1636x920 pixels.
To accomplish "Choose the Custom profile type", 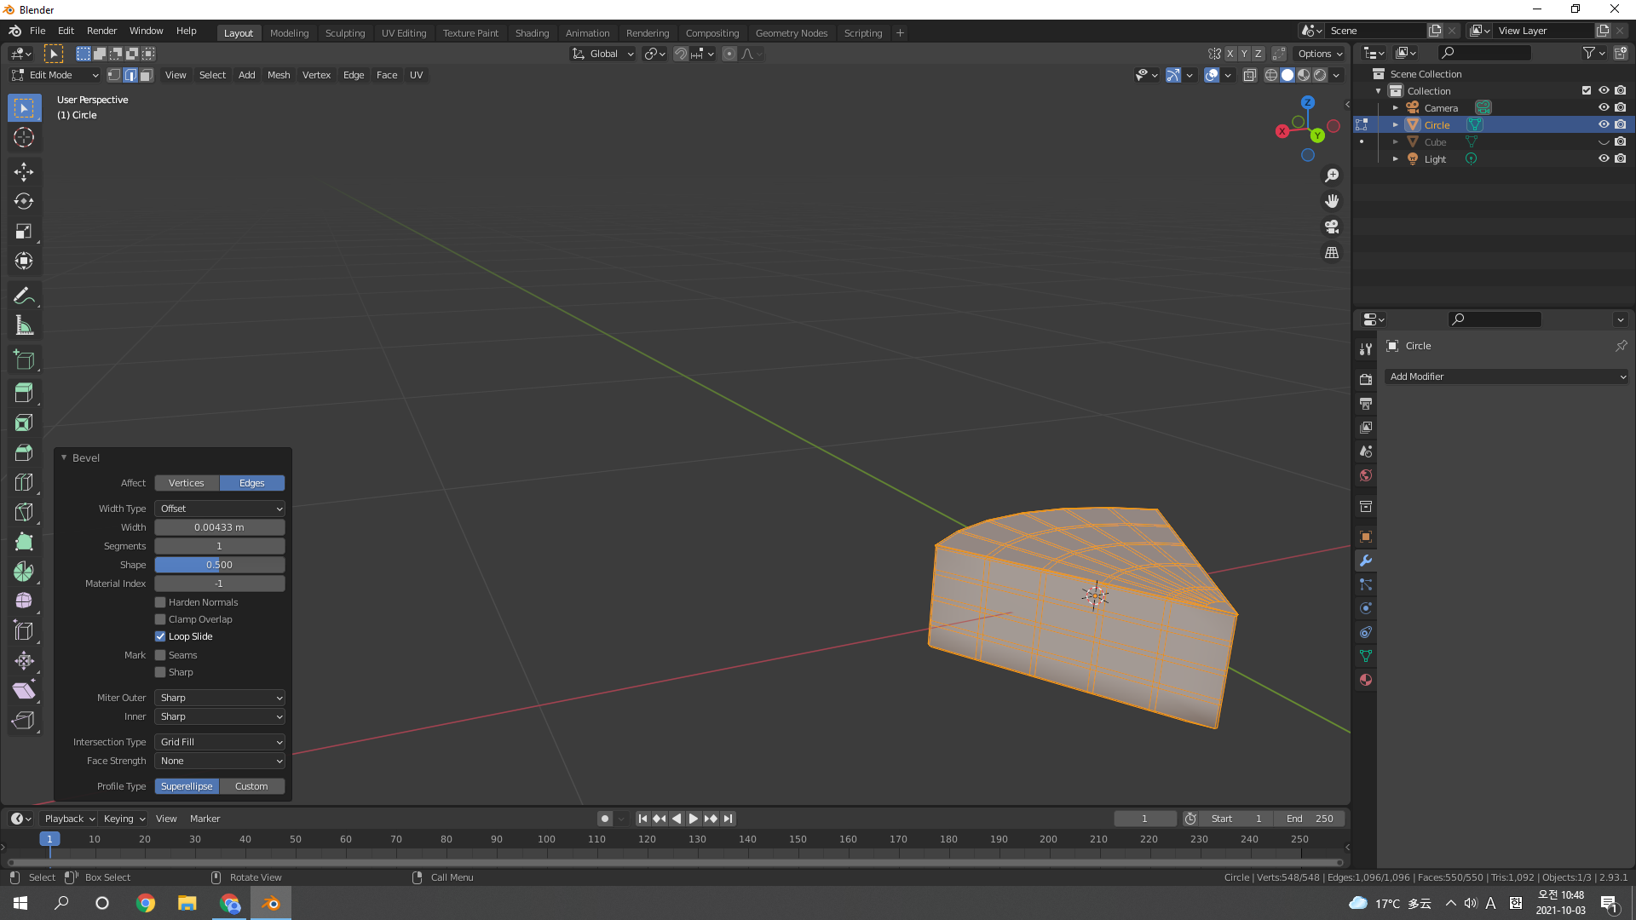I will (251, 786).
